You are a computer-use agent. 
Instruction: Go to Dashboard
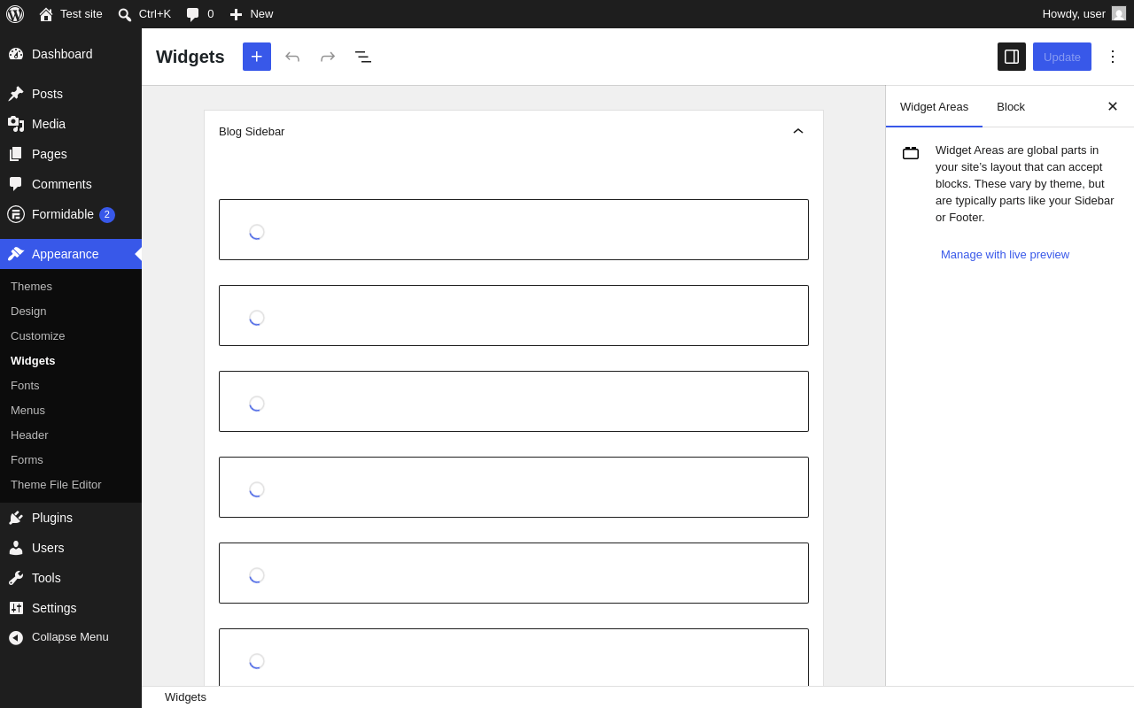pyautogui.click(x=71, y=54)
